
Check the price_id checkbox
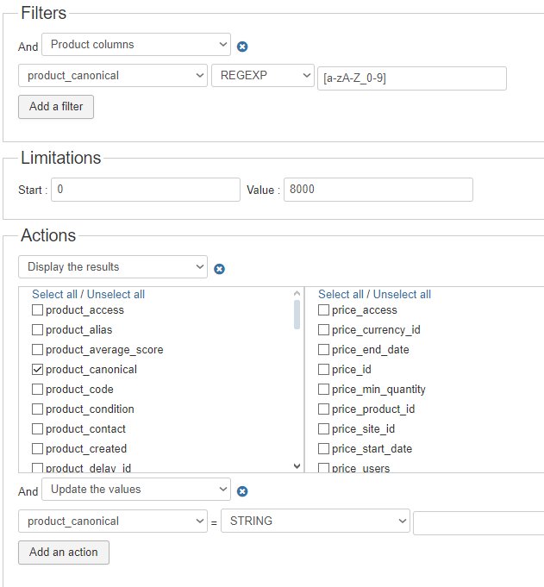pyautogui.click(x=323, y=369)
